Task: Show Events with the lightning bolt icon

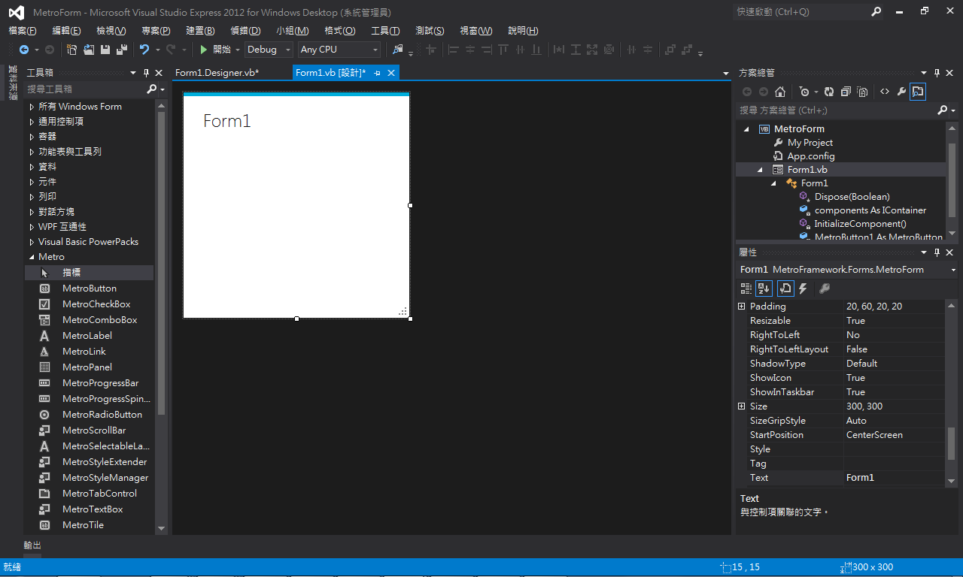Action: coord(803,288)
